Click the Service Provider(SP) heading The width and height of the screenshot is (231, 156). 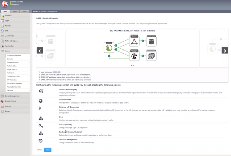[x=68, y=90]
